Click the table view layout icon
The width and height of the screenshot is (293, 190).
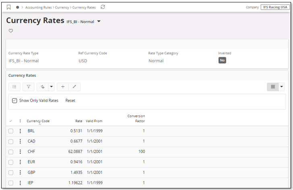pyautogui.click(x=273, y=86)
